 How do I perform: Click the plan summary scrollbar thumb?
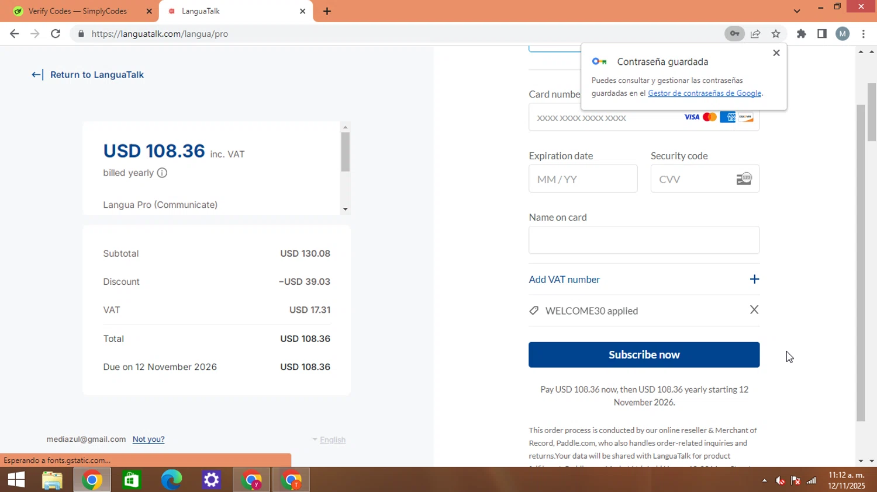point(345,152)
